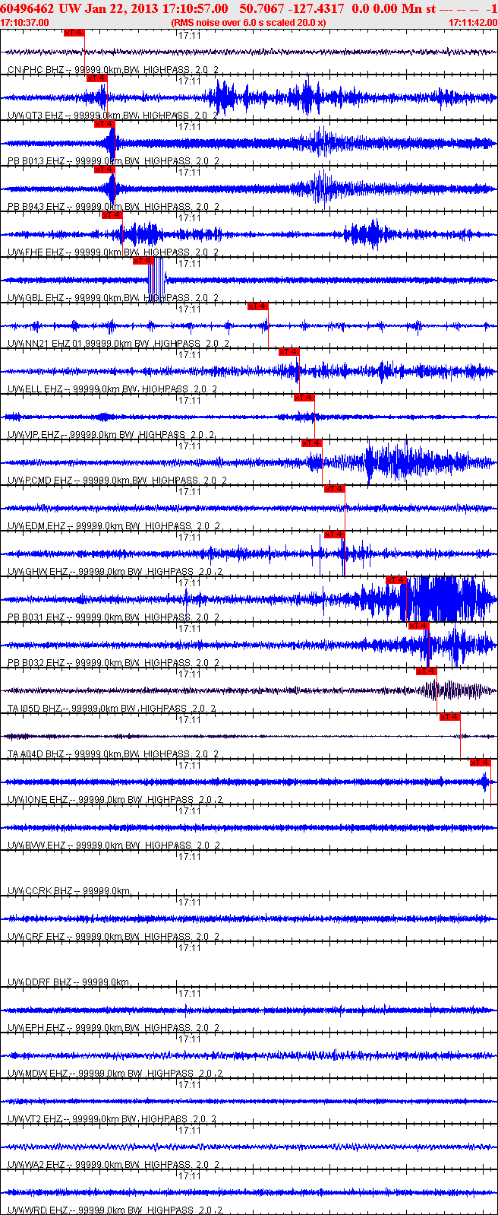
Task: Click the 'PB B031 EHZ' station label
Action: click(36, 617)
